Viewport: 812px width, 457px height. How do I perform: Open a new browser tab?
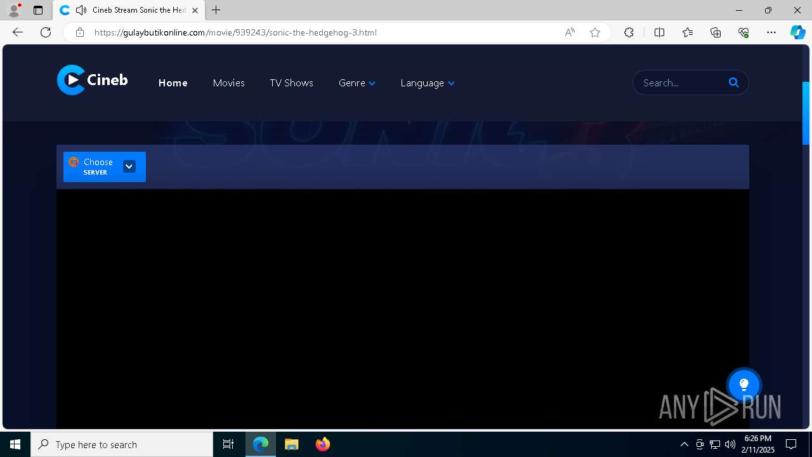point(216,10)
